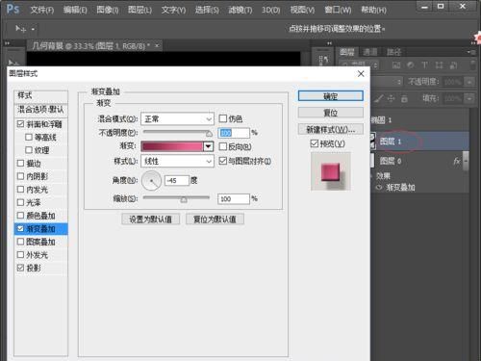The width and height of the screenshot is (481, 361).
Task: Click the Photoshop Ps logo icon
Action: tap(13, 9)
